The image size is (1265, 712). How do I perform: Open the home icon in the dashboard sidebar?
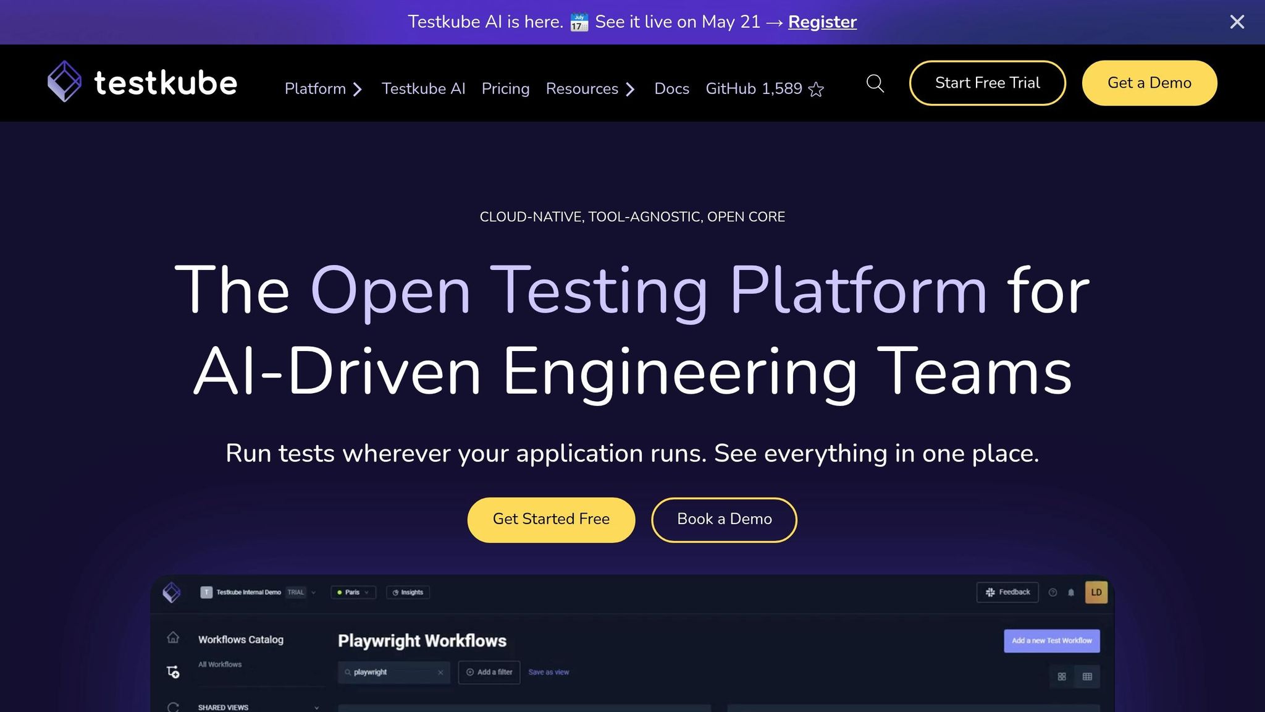[x=173, y=637]
